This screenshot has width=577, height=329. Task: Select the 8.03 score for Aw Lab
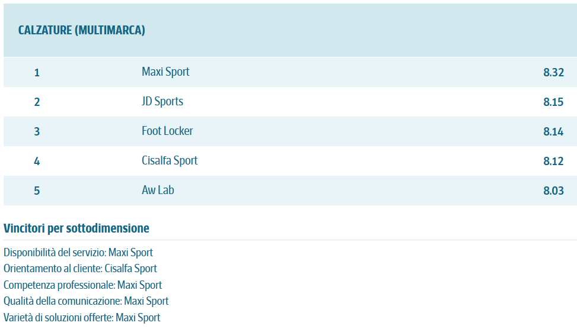(553, 191)
